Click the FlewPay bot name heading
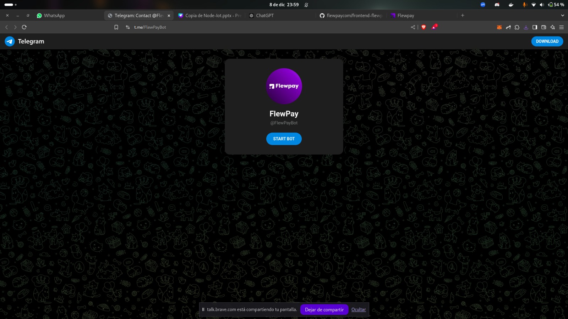The height and width of the screenshot is (319, 568). 284,114
